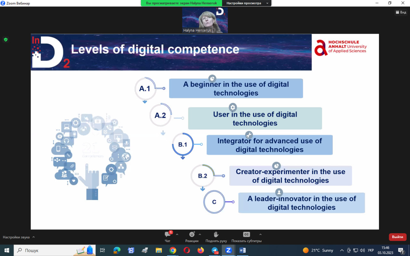Viewport: 410px width, 256px height.
Task: Click the volume icon in system tray
Action: (362, 250)
